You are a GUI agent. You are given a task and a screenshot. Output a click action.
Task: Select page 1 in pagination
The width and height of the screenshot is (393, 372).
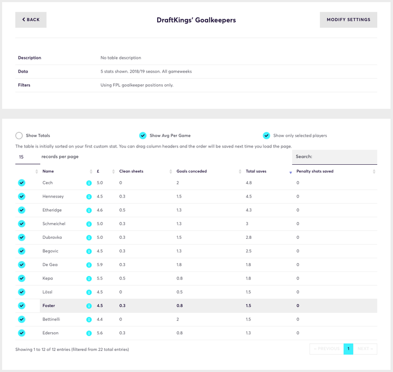(x=348, y=349)
